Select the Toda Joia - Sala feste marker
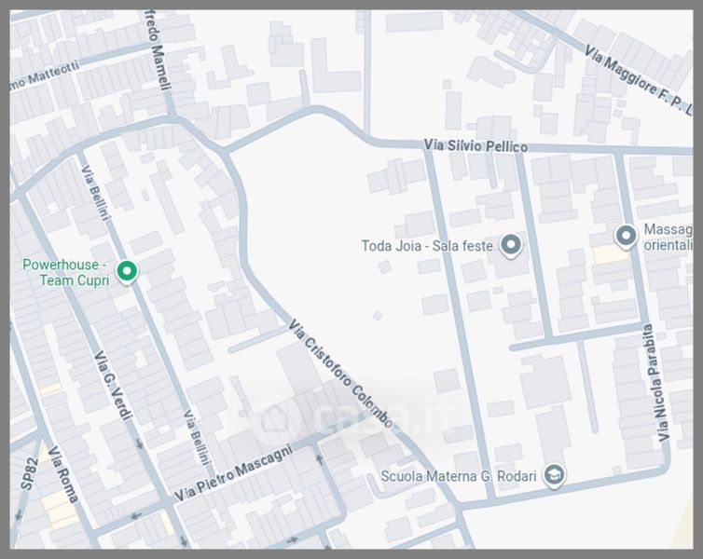Viewport: 703px width, 559px height. point(510,246)
